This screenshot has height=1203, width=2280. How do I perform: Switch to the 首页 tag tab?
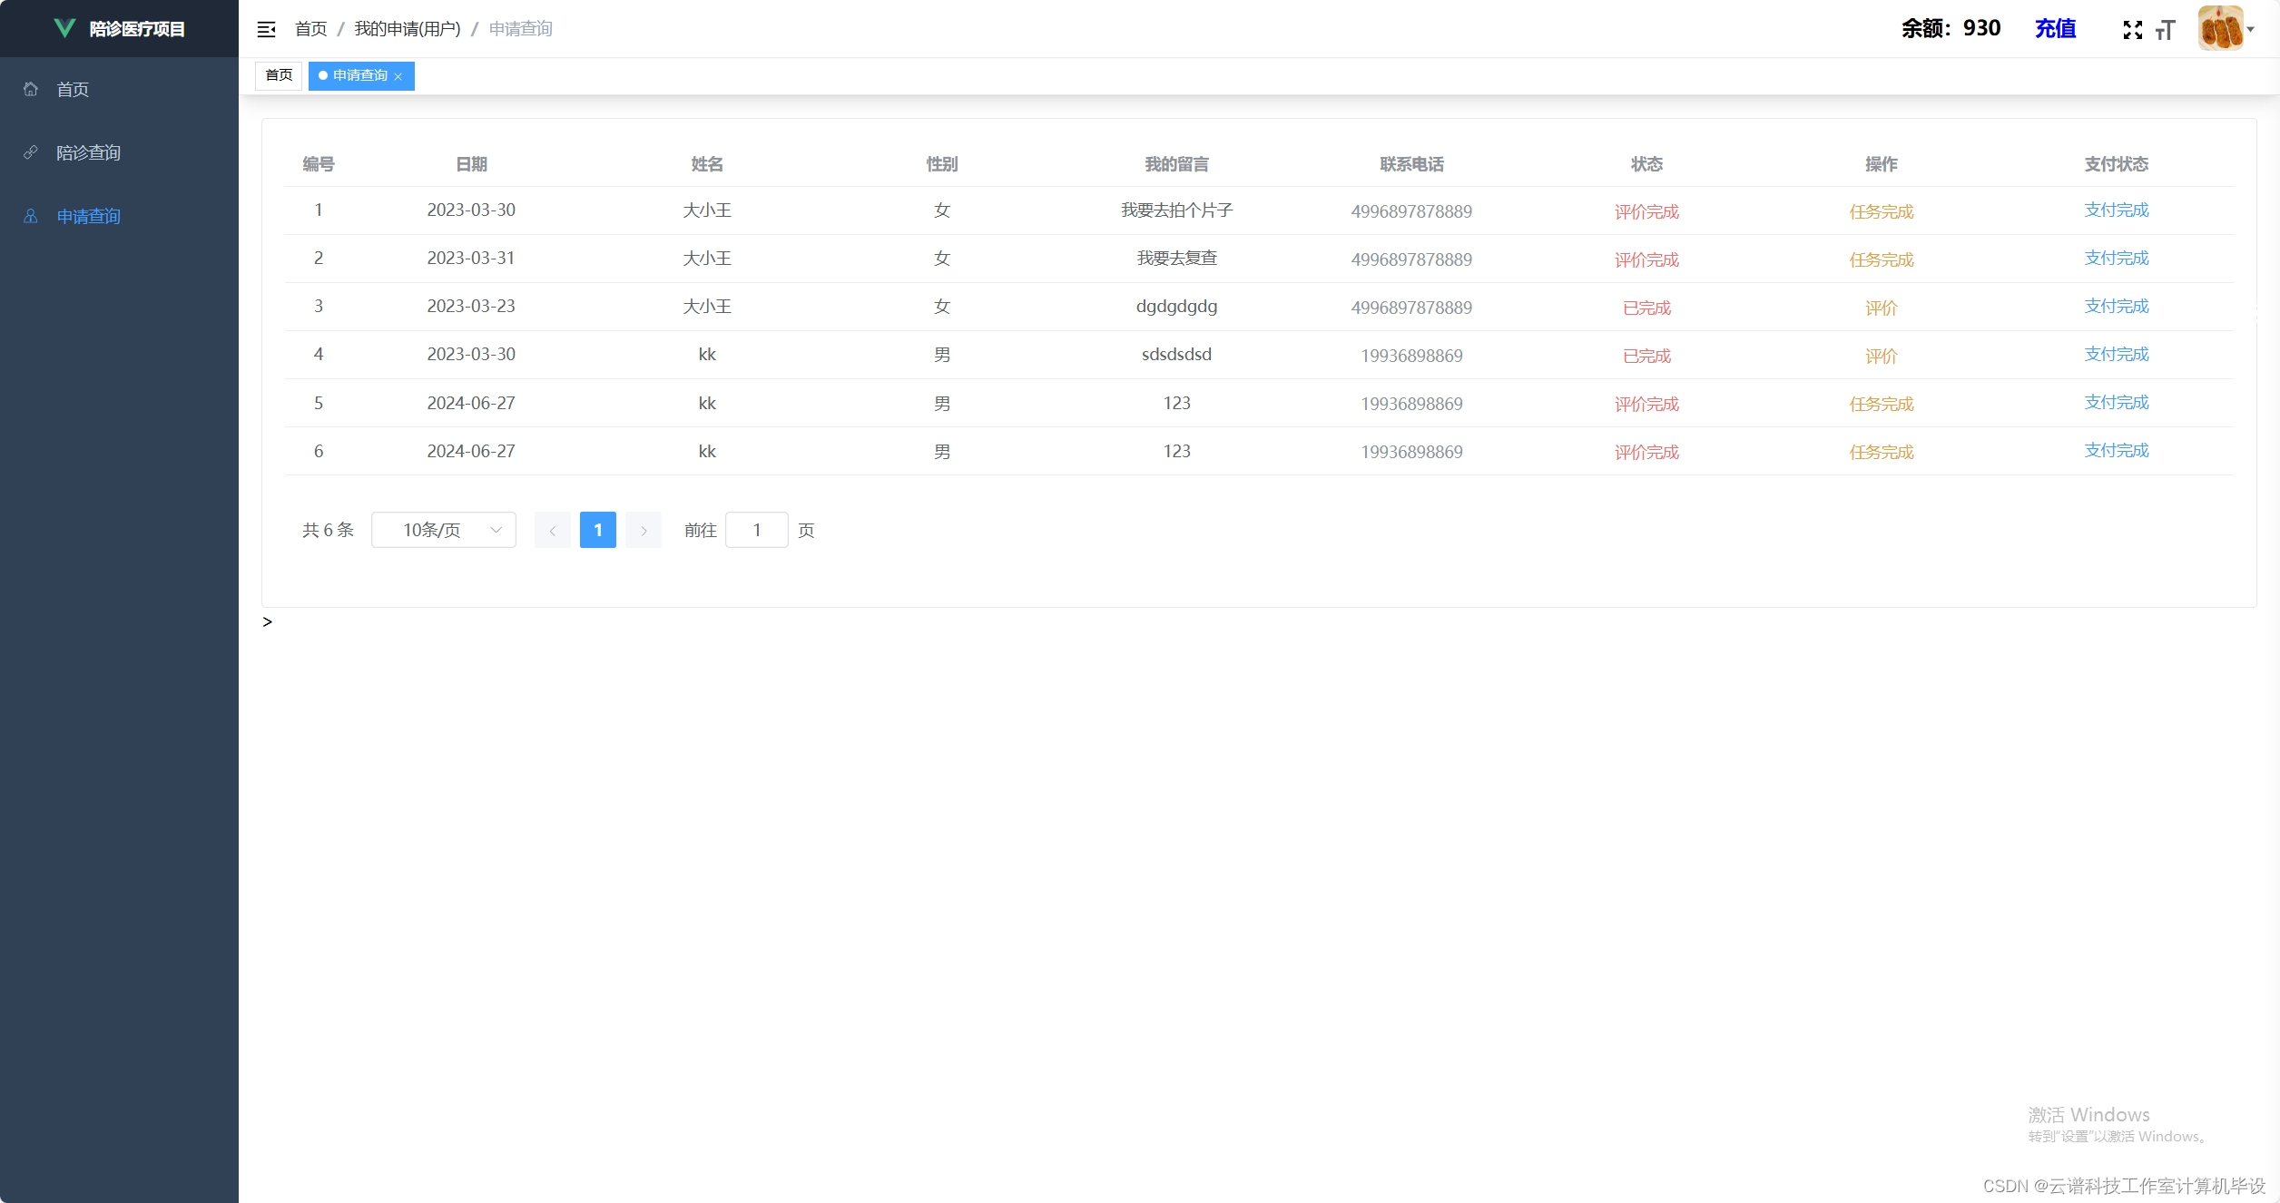tap(279, 75)
